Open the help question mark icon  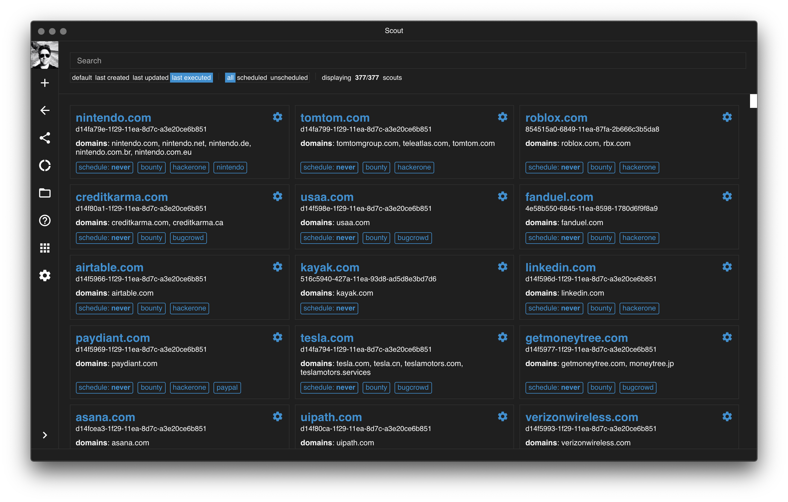point(45,220)
